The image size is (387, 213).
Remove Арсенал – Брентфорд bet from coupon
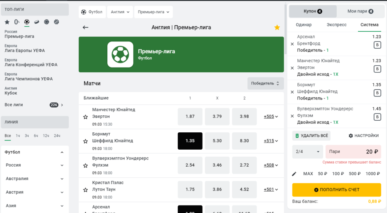[292, 44]
